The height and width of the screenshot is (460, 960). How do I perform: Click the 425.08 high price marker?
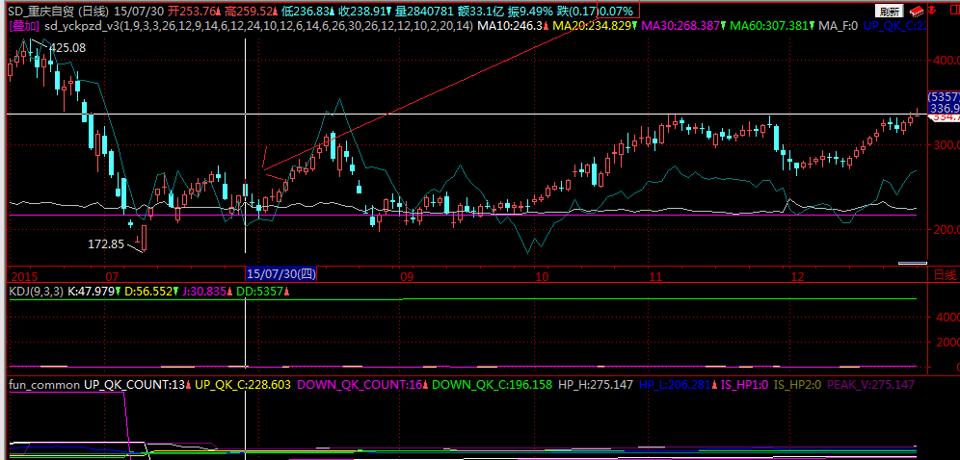click(x=67, y=47)
